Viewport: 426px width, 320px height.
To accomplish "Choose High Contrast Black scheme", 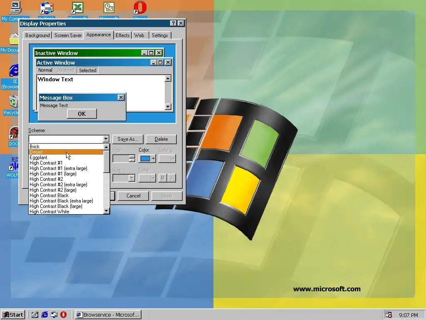I will click(66, 196).
